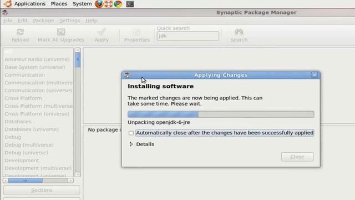The width and height of the screenshot is (355, 200).
Task: Open the Places menu
Action: click(59, 4)
